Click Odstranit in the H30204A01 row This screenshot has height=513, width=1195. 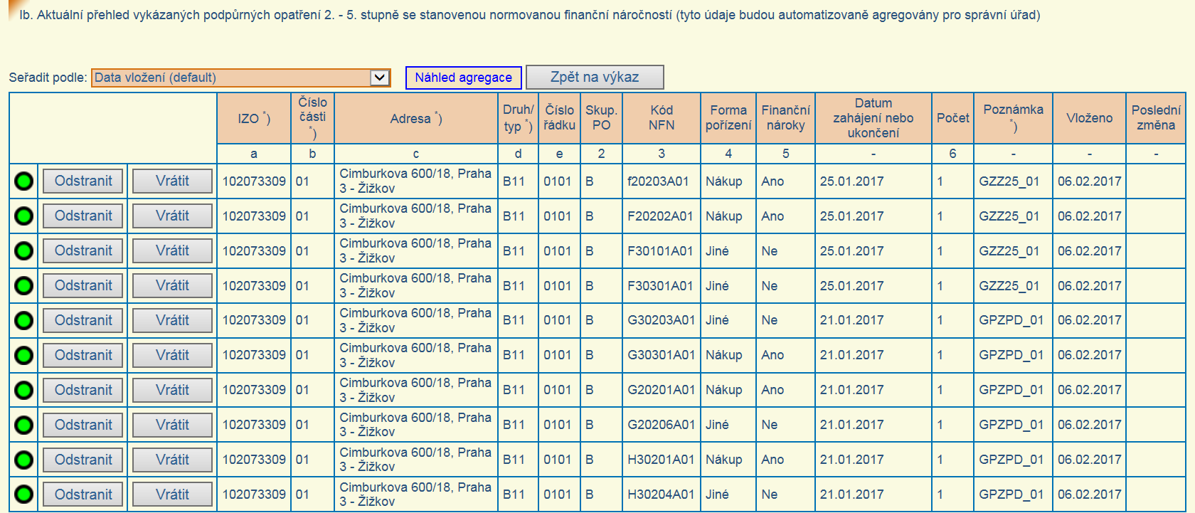coord(83,495)
